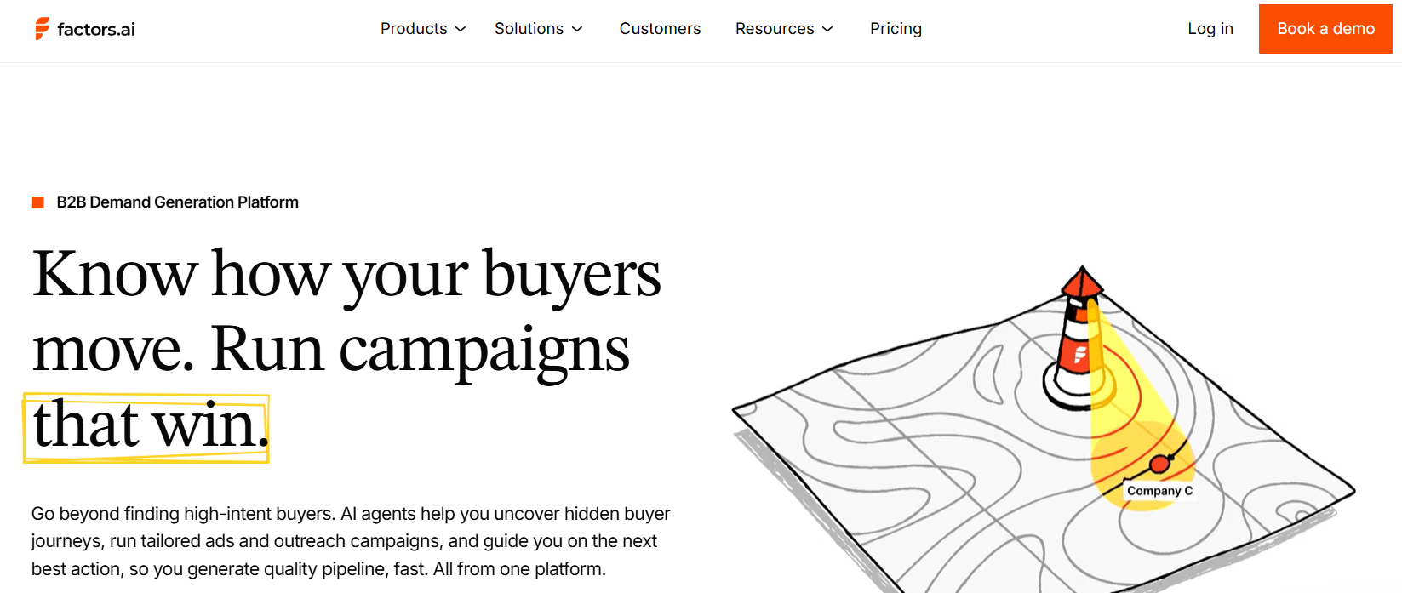Viewport: 1402px width, 593px height.
Task: Click the Log in link
Action: (1210, 29)
